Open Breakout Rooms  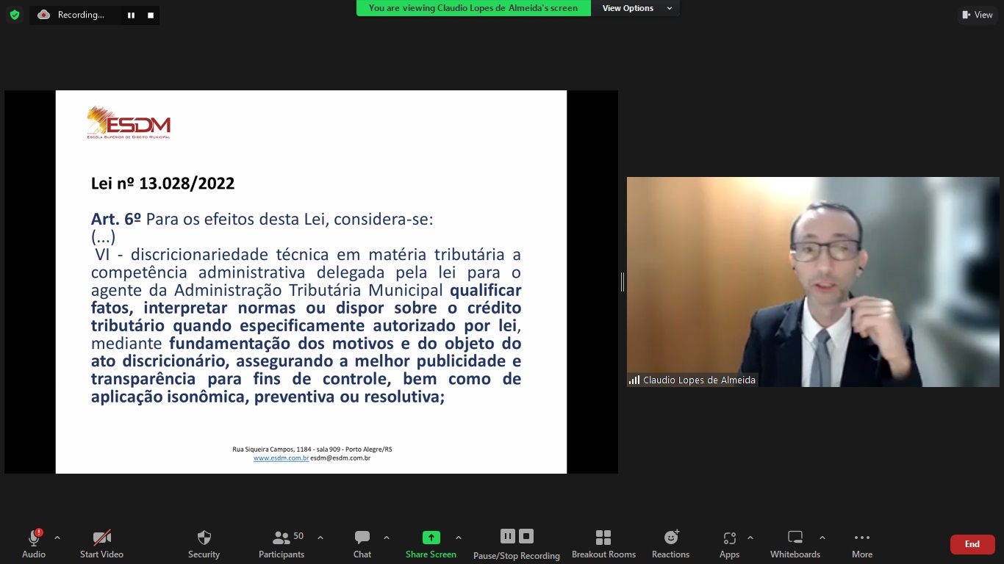(x=603, y=544)
